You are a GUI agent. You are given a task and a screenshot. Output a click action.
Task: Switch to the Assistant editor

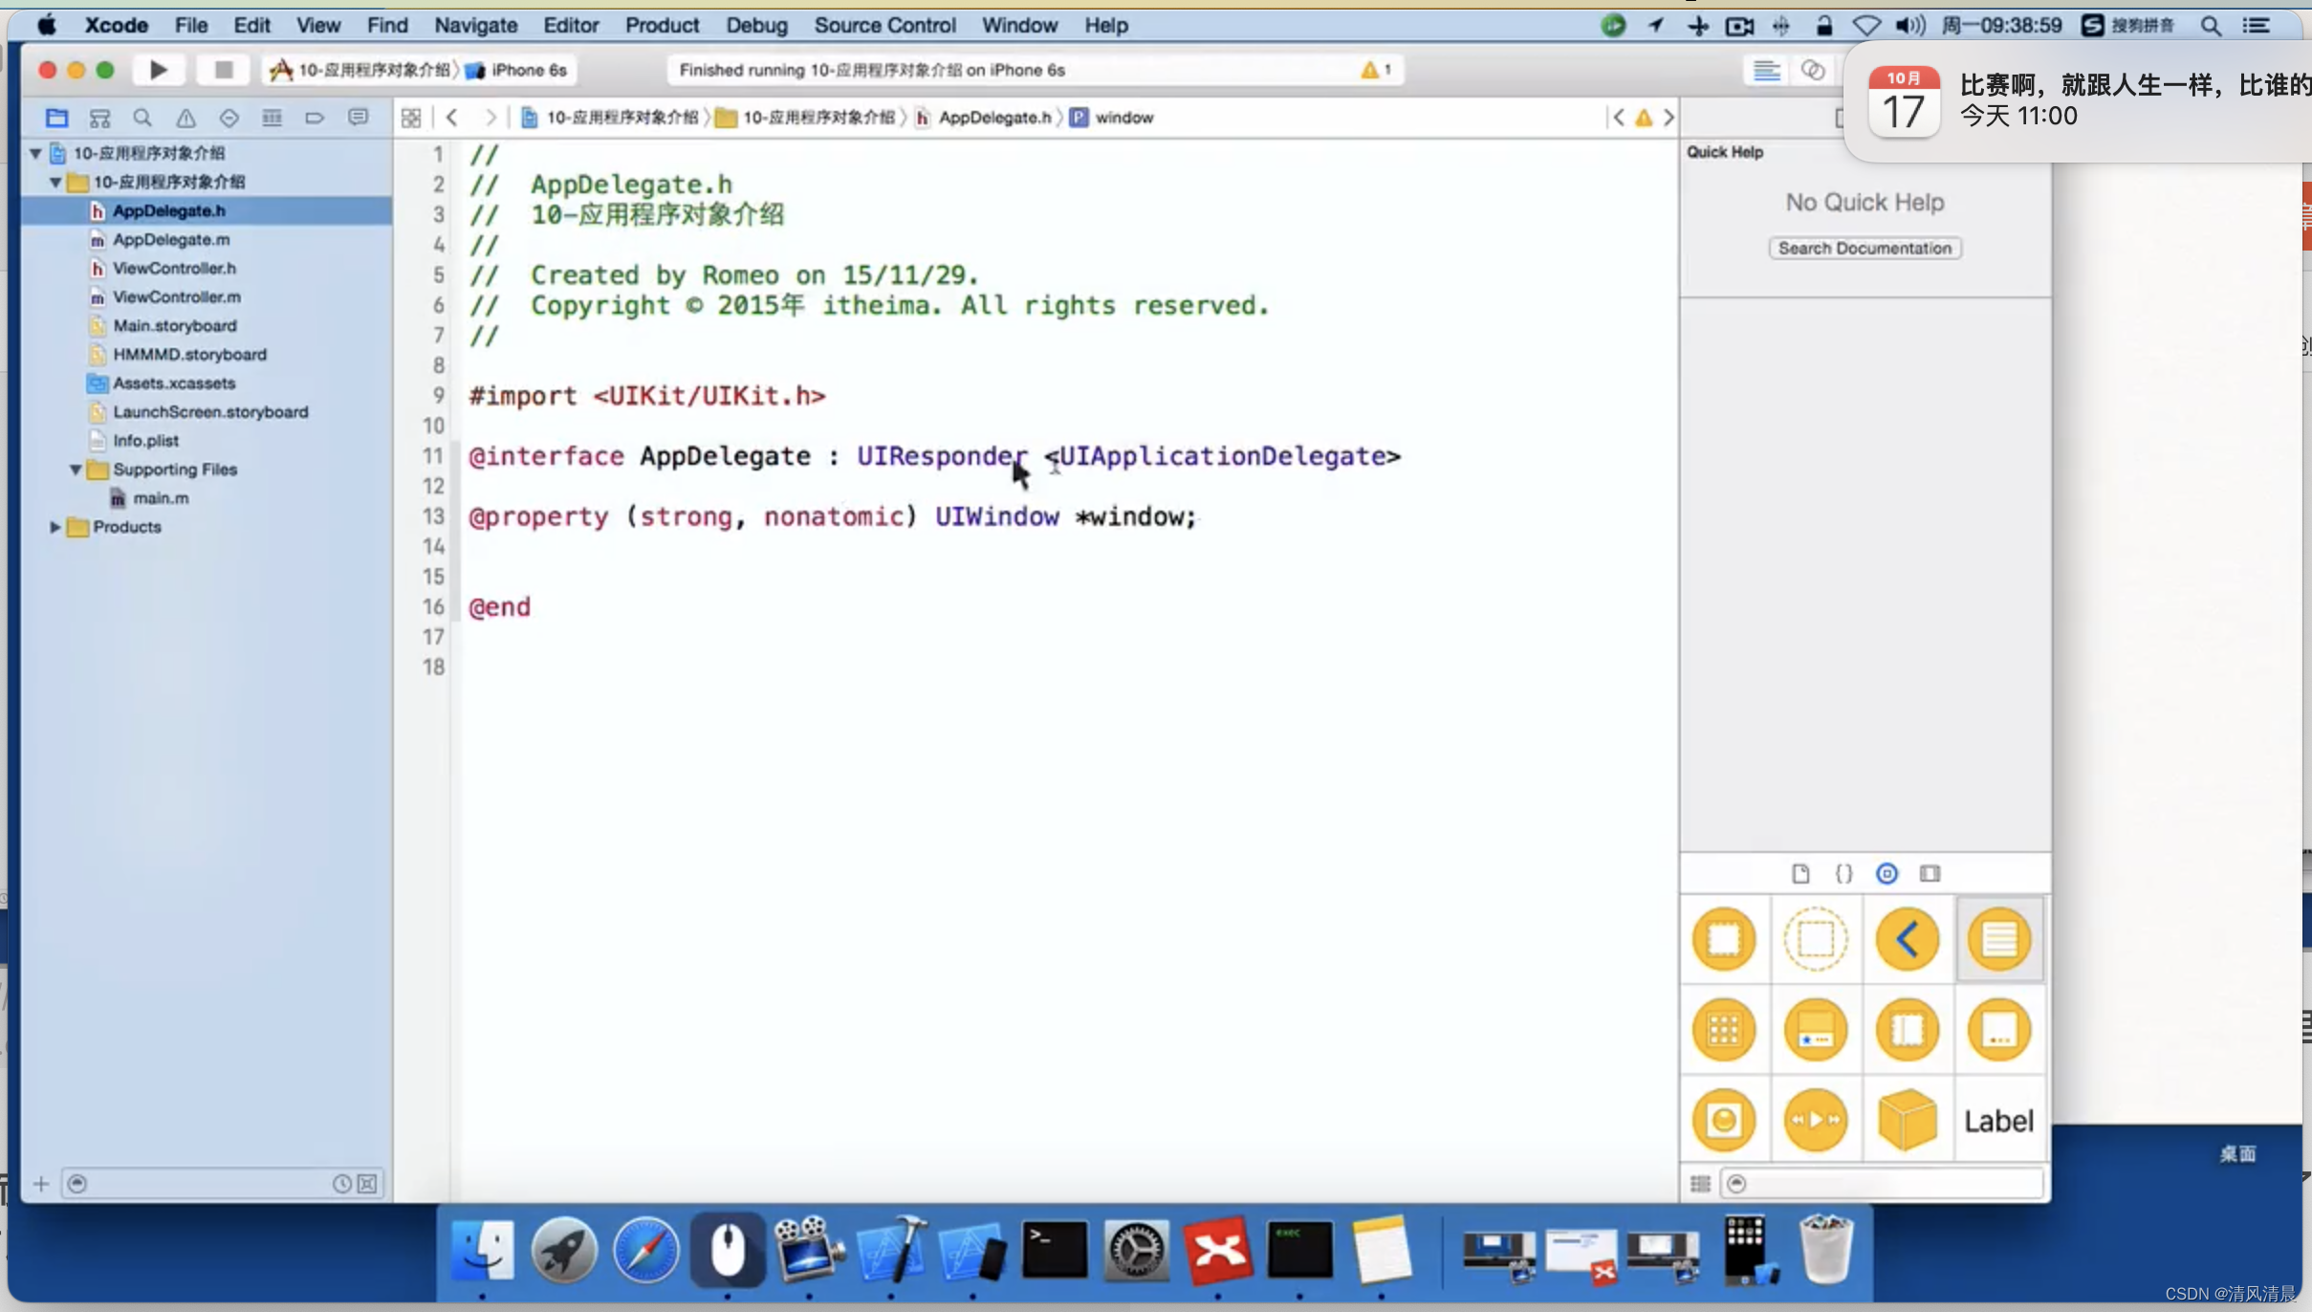point(1812,70)
